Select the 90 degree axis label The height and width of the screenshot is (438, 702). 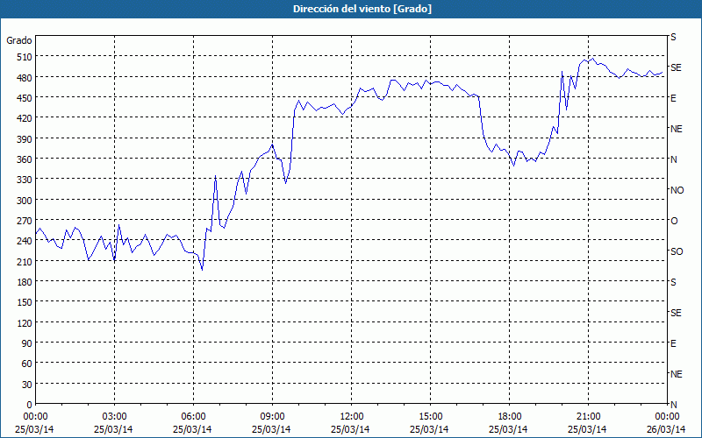pos(27,343)
